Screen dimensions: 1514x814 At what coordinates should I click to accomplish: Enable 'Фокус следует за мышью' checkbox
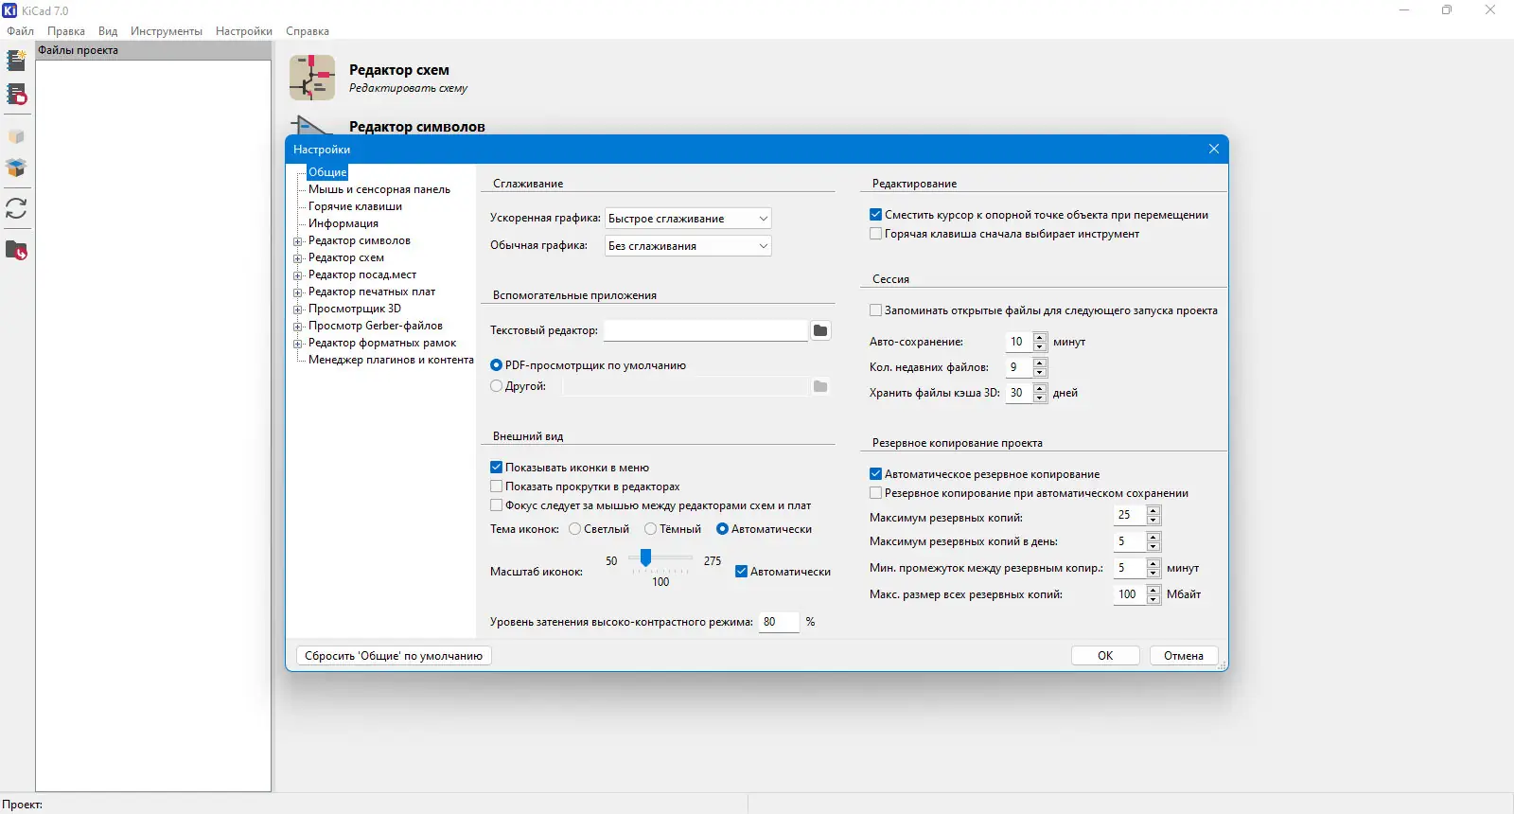496,505
